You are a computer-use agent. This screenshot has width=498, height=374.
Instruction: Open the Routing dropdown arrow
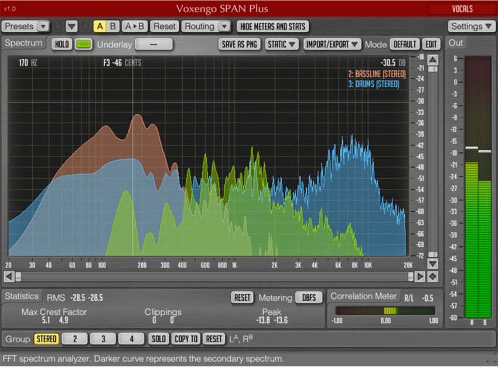tap(224, 26)
